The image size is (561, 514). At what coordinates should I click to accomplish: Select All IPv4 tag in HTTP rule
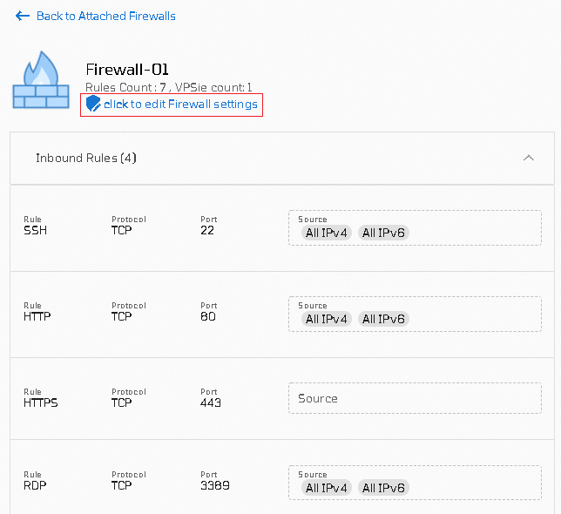(327, 319)
